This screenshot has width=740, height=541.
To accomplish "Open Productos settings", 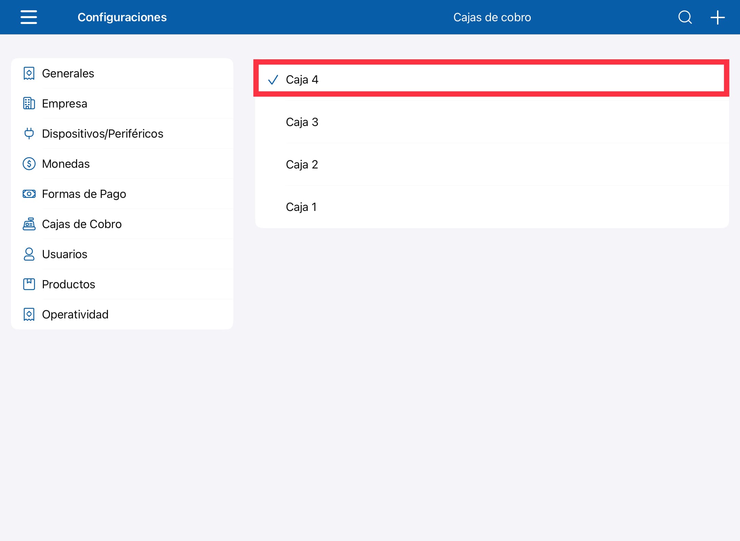I will (x=122, y=284).
